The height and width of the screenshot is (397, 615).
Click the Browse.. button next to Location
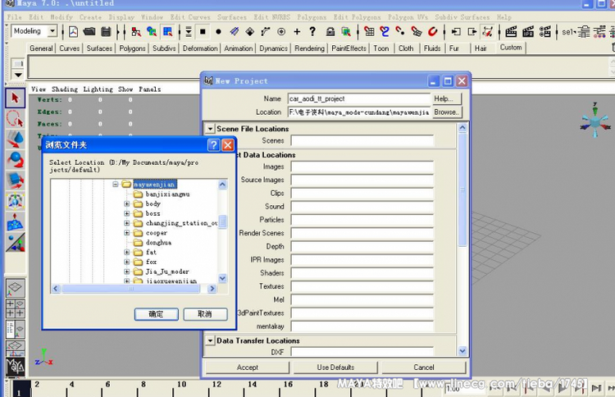[447, 112]
